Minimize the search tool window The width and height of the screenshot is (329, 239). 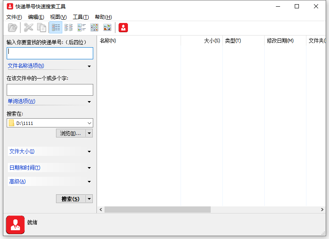(278, 6)
